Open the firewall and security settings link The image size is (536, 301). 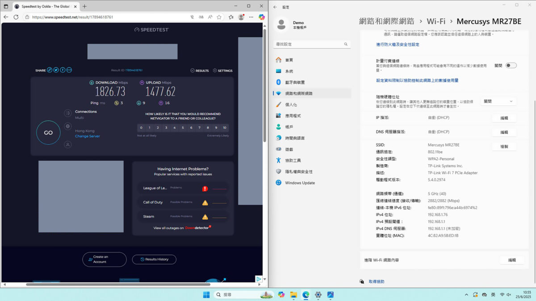coord(398,45)
